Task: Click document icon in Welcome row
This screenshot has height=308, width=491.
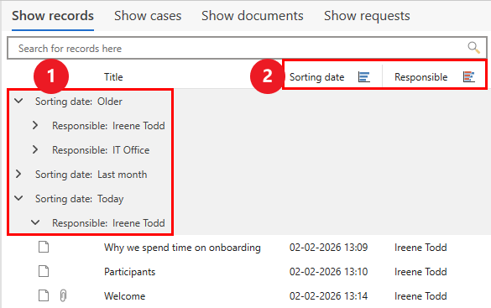Action: click(44, 295)
